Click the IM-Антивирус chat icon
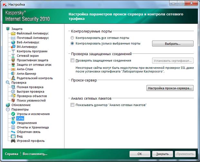Image resolution: width=200 pixels, height=162 pixels. (x=13, y=47)
